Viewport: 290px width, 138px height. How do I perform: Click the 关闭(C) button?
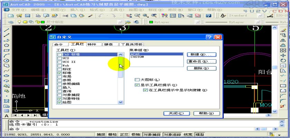tap(176, 114)
